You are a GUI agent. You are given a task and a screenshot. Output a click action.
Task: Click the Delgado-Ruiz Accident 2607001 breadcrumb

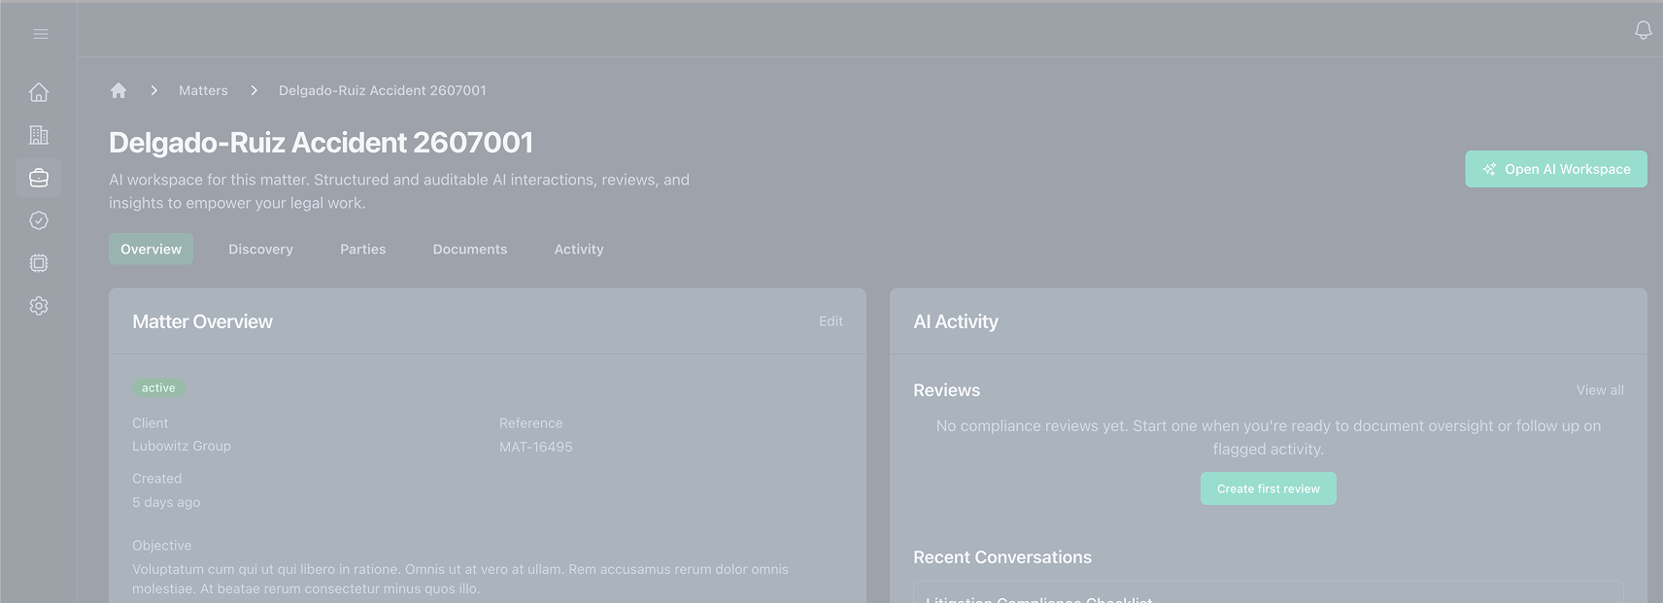point(383,90)
